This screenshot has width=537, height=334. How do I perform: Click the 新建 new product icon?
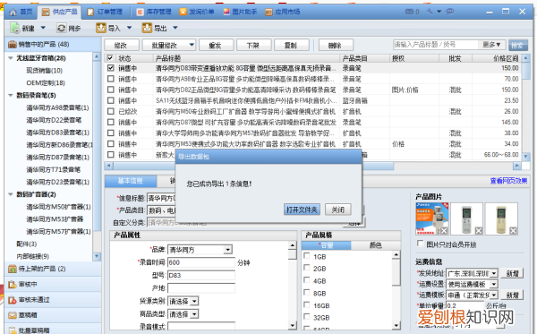pyautogui.click(x=15, y=28)
